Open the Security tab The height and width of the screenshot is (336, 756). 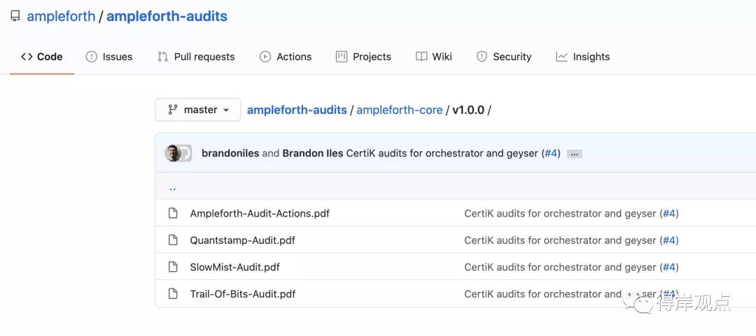tap(504, 57)
